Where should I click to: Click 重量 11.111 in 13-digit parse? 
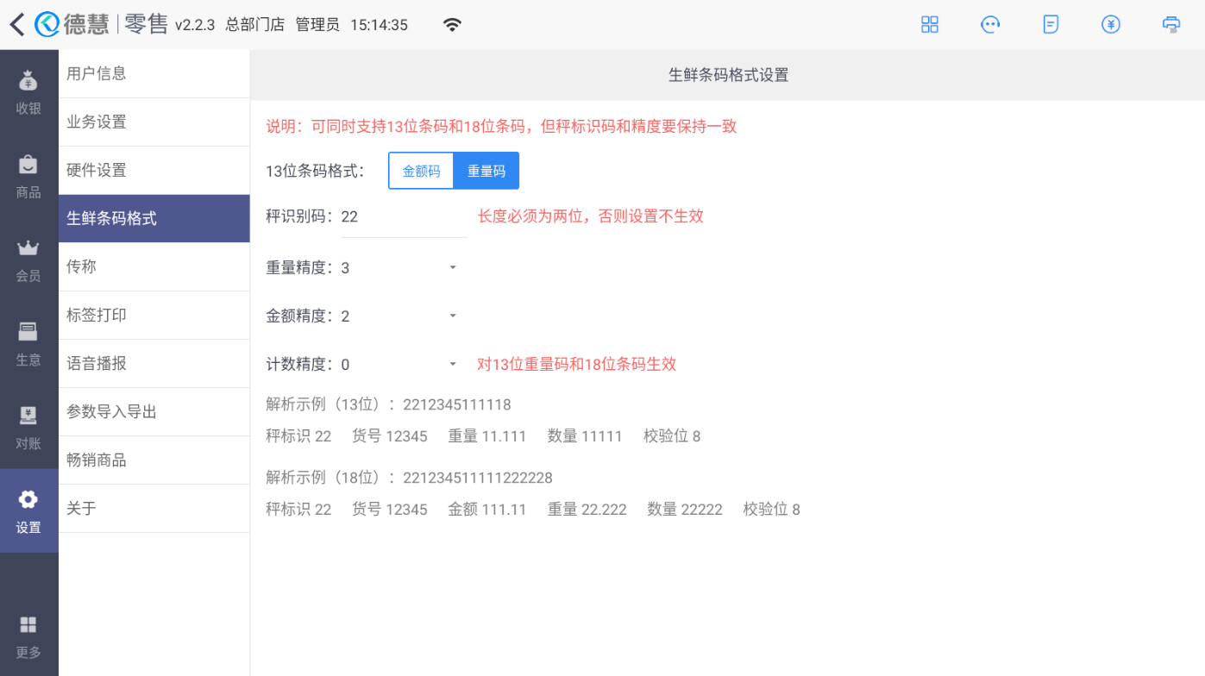pyautogui.click(x=486, y=436)
